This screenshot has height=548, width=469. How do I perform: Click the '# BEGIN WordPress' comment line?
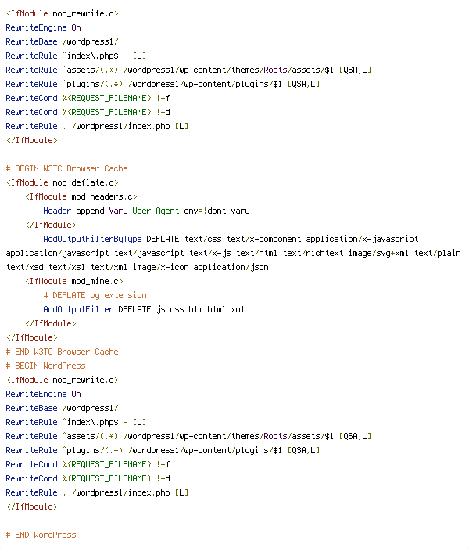(45, 366)
